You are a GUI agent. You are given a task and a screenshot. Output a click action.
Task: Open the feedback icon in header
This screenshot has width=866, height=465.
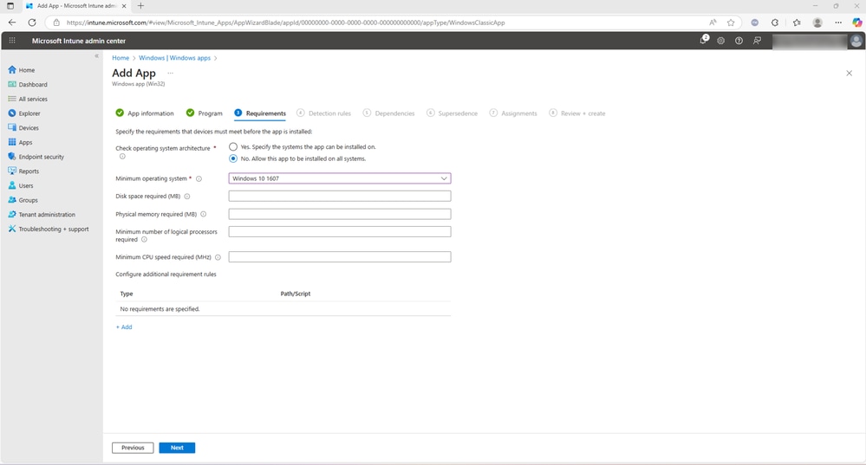[x=757, y=41]
